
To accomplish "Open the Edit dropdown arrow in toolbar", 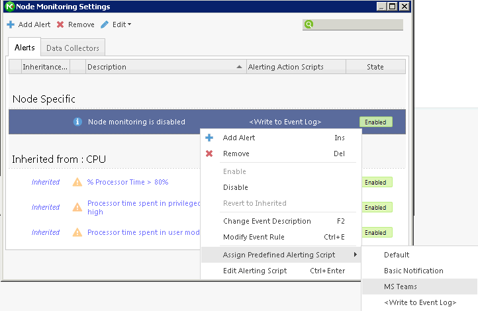I will tap(129, 25).
